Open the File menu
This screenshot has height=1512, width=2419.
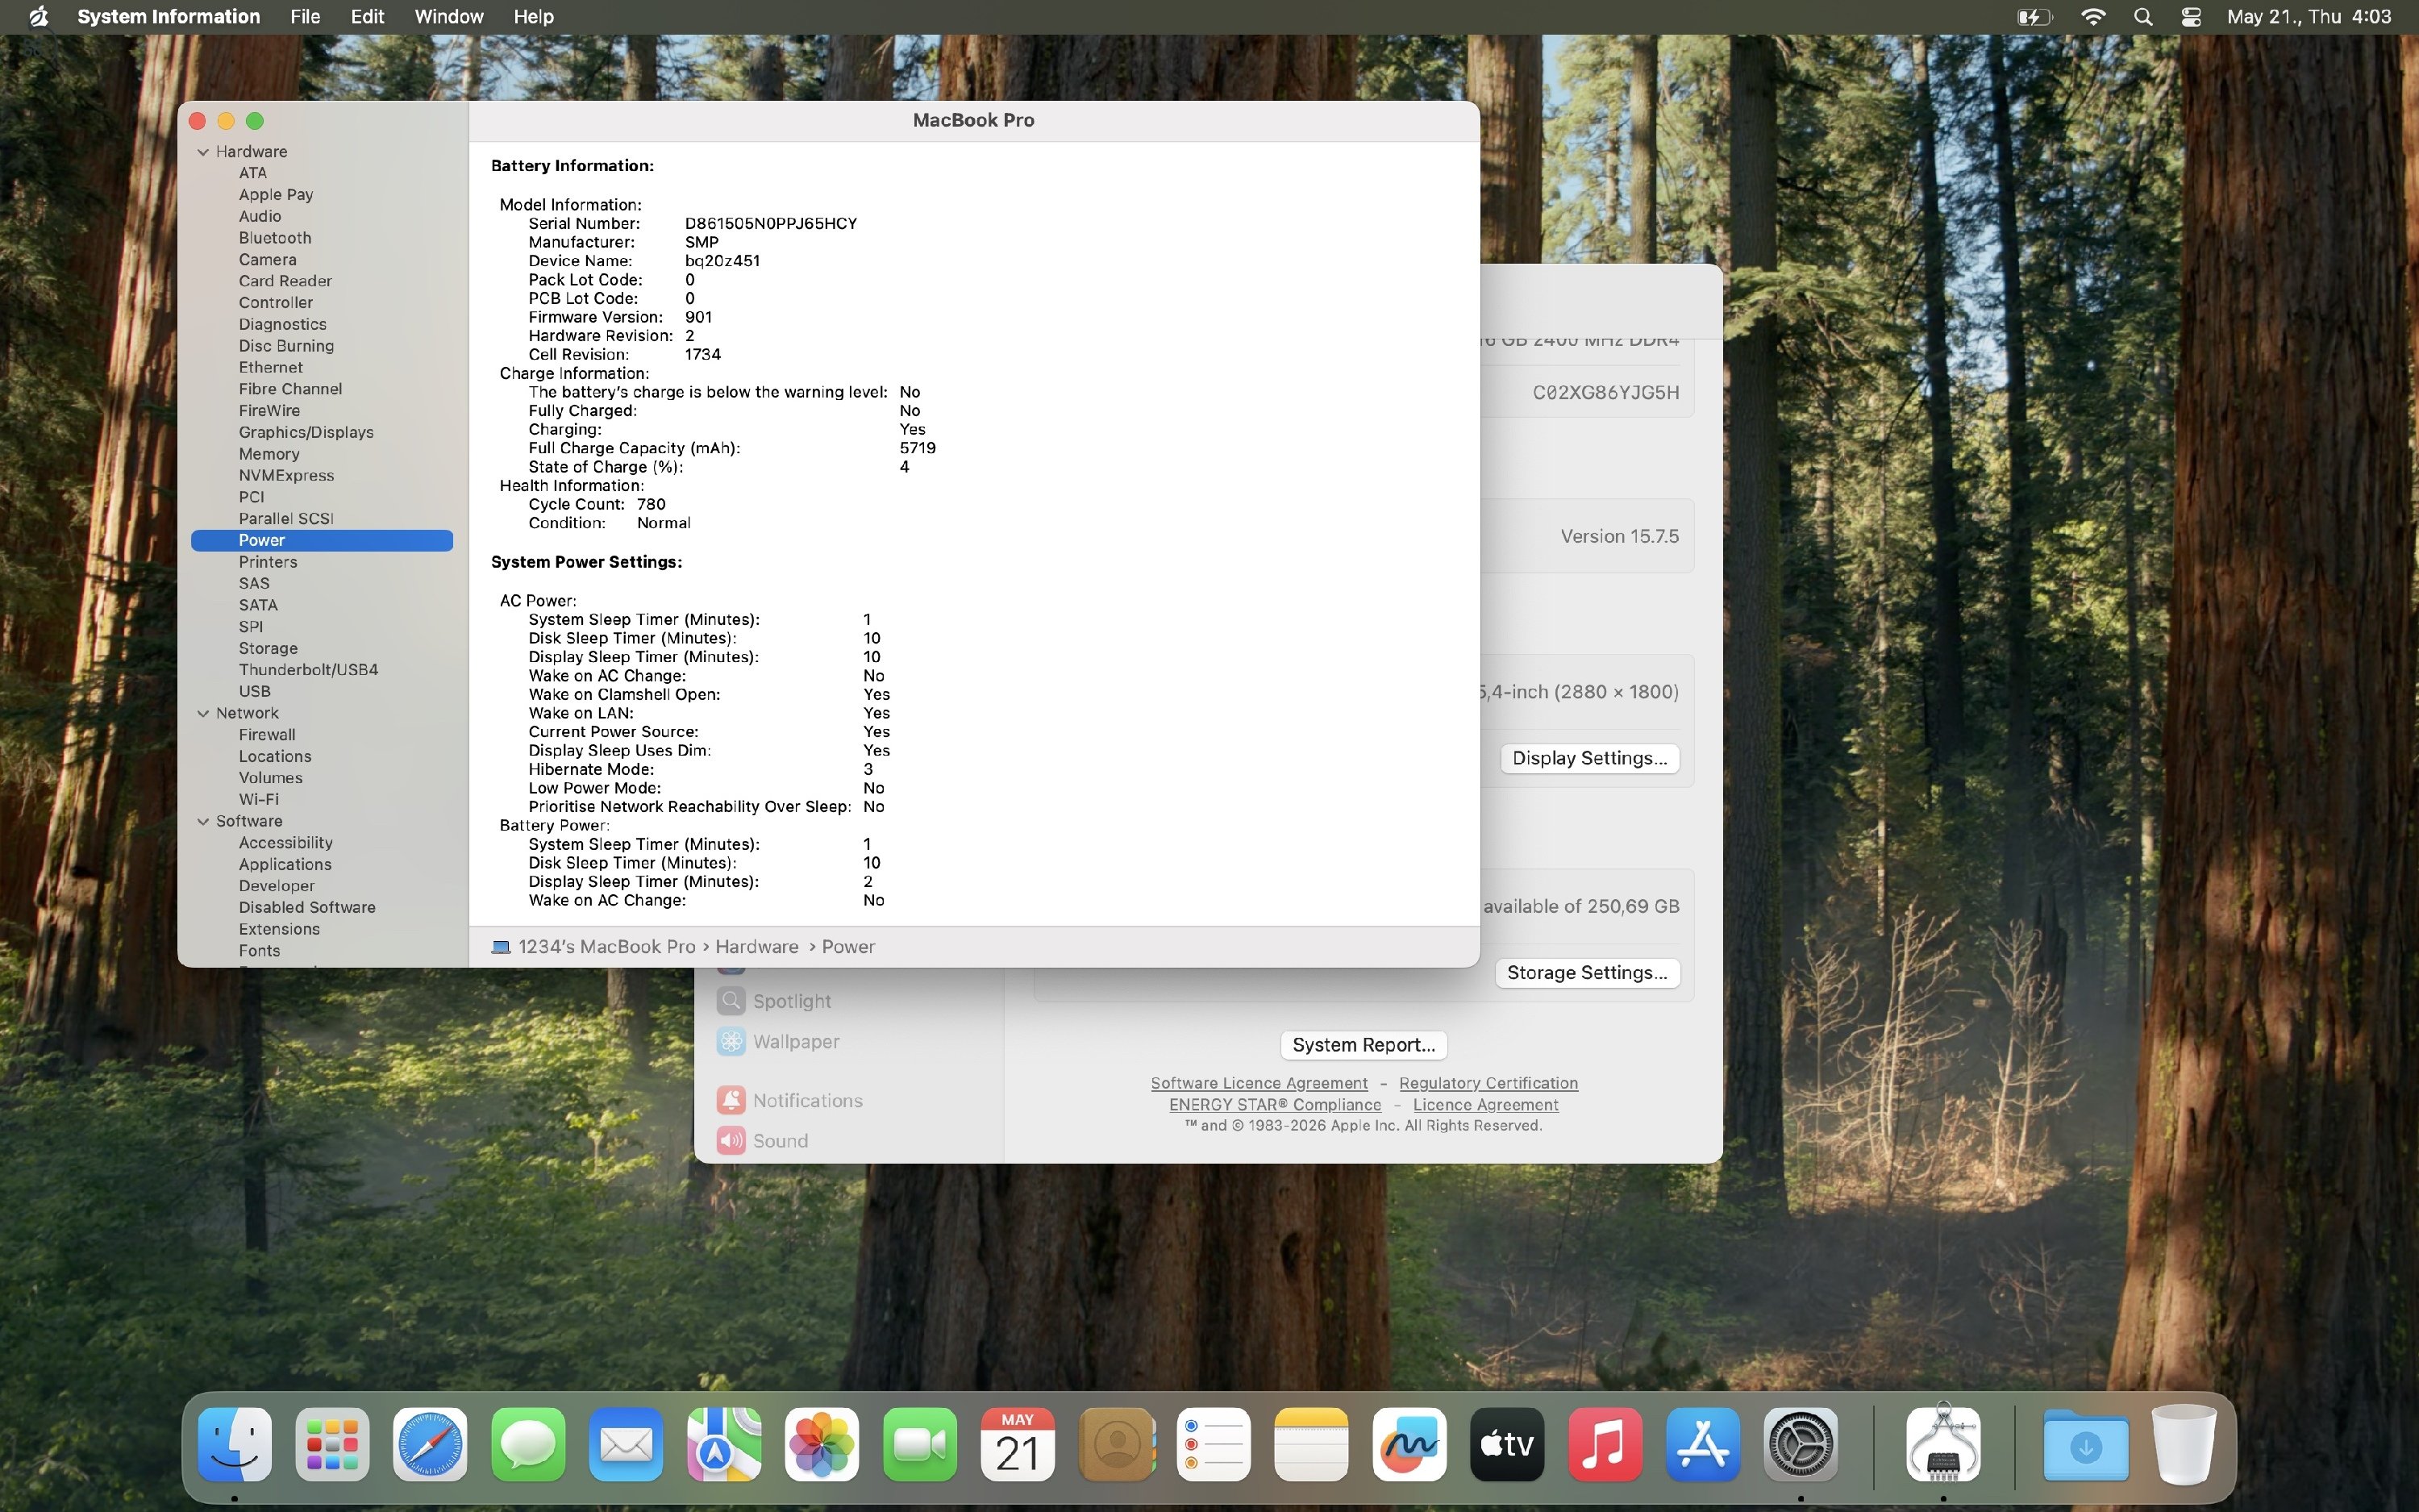(305, 17)
